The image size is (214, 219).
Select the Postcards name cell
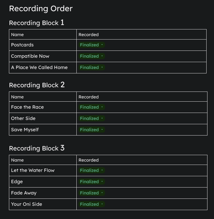pos(43,45)
